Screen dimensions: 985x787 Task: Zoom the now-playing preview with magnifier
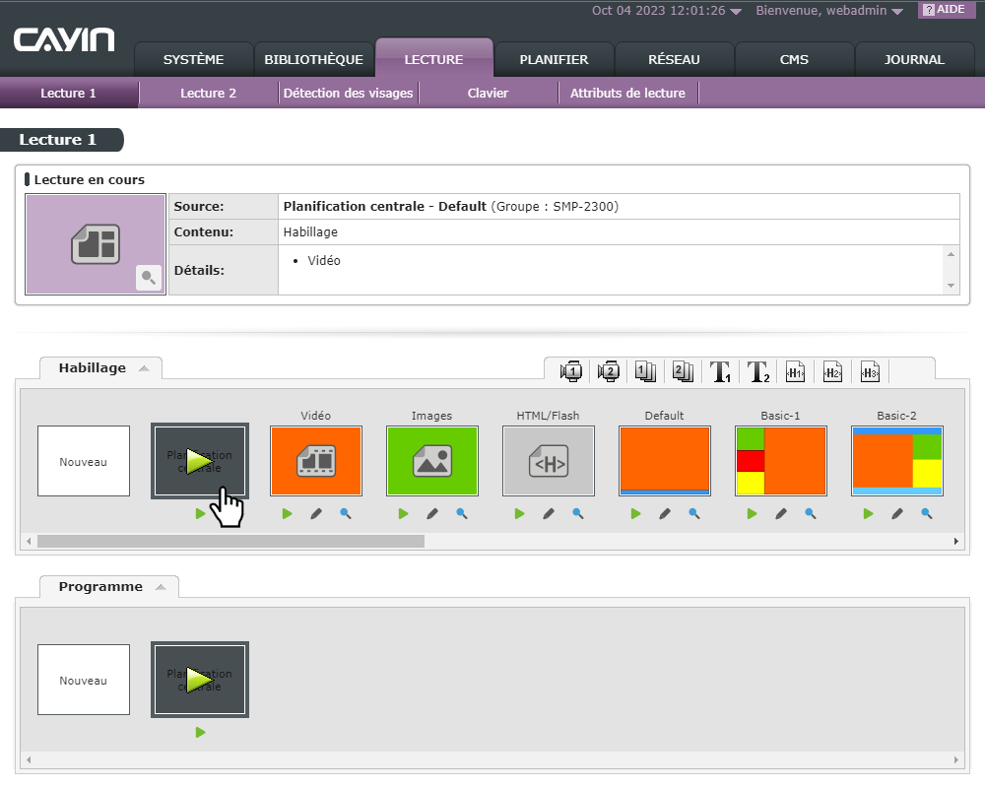[149, 278]
